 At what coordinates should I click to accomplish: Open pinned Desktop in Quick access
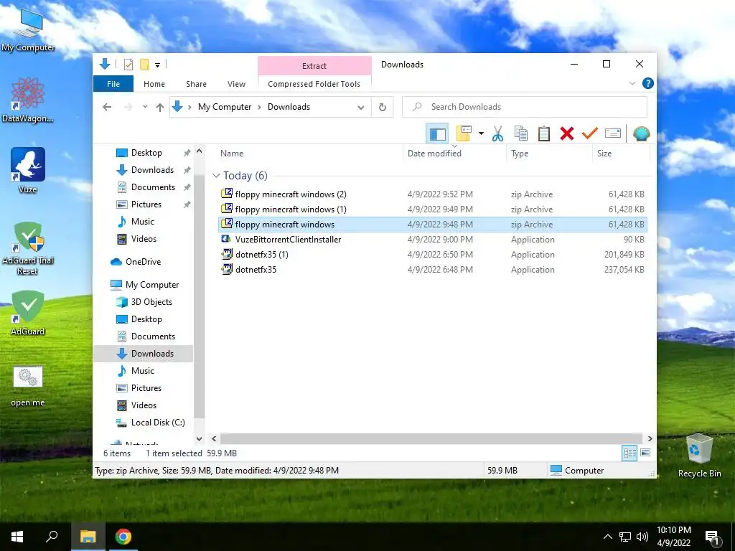pyautogui.click(x=146, y=153)
